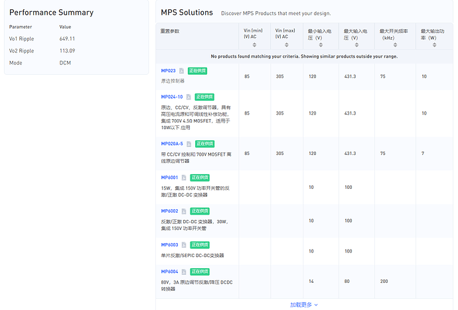Click the 正在供货 badge on MP6002
458x310 pixels.
(x=200, y=211)
